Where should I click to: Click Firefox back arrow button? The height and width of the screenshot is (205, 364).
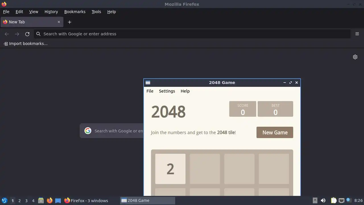coord(7,34)
